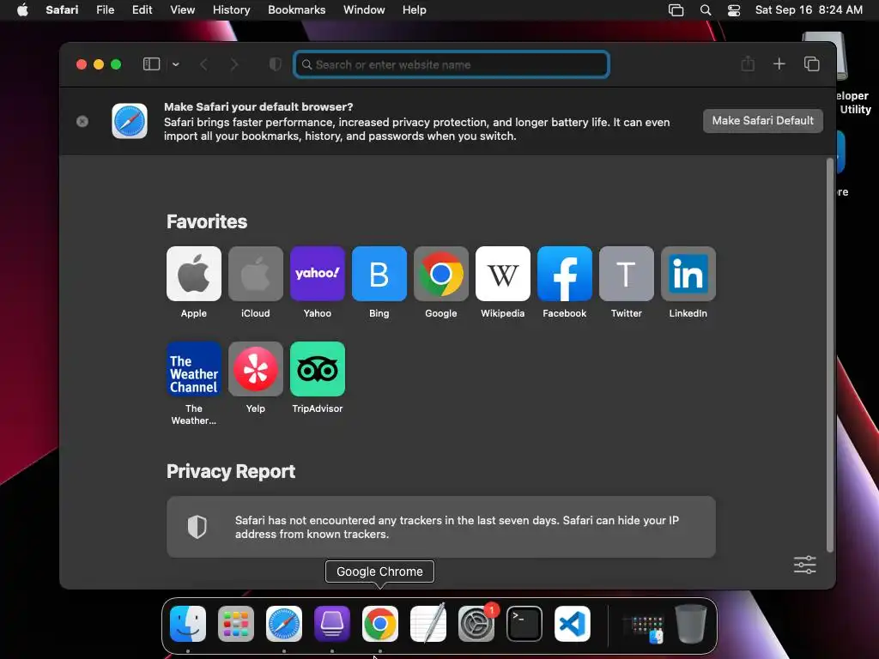Open Spotlight search in the menu bar

pyautogui.click(x=706, y=10)
